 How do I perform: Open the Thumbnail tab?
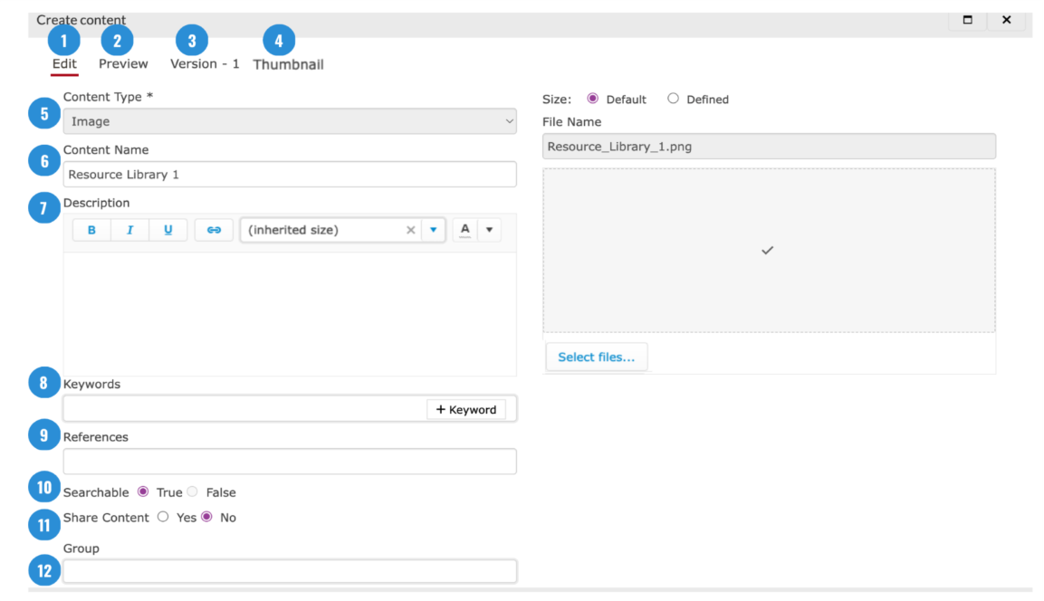pos(288,64)
